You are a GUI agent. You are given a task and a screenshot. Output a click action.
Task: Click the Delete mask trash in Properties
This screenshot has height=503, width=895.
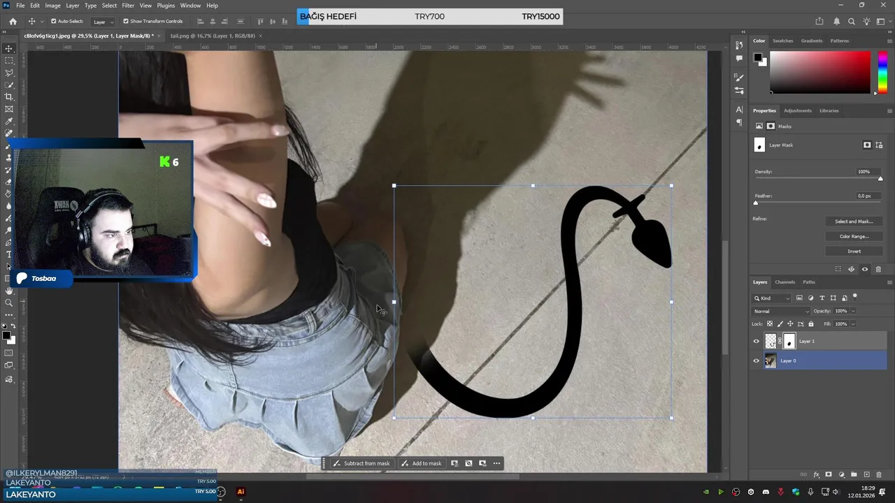(x=878, y=269)
